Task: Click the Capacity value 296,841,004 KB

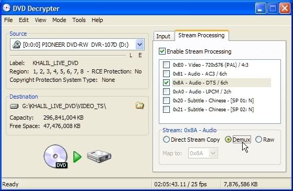Action: (x=63, y=118)
